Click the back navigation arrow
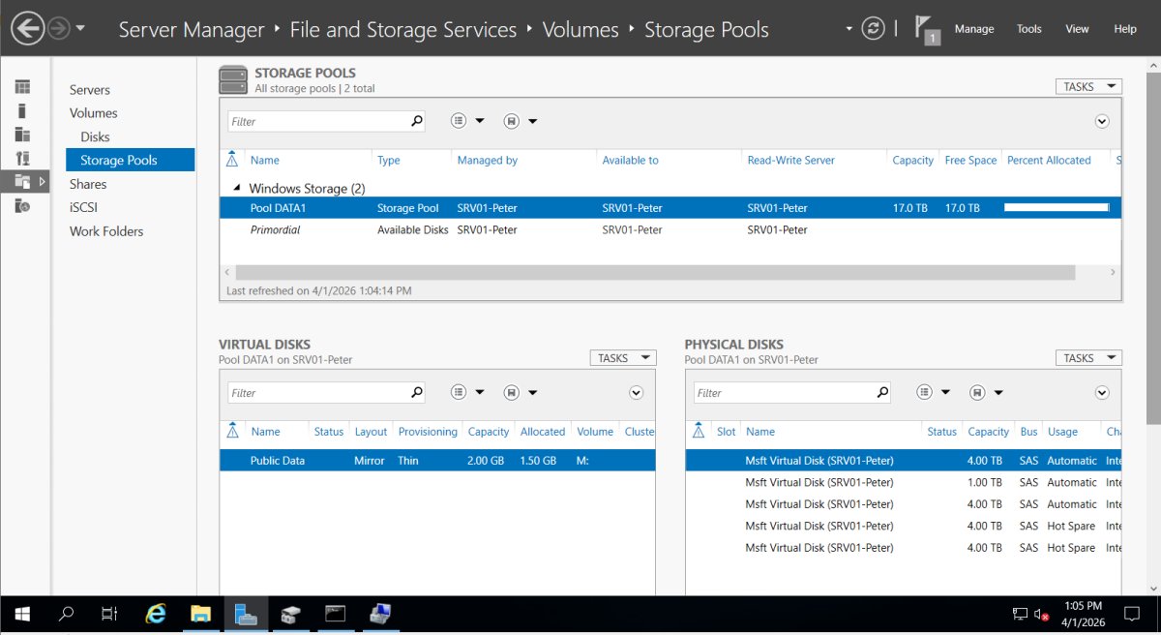1161x635 pixels. click(x=28, y=28)
